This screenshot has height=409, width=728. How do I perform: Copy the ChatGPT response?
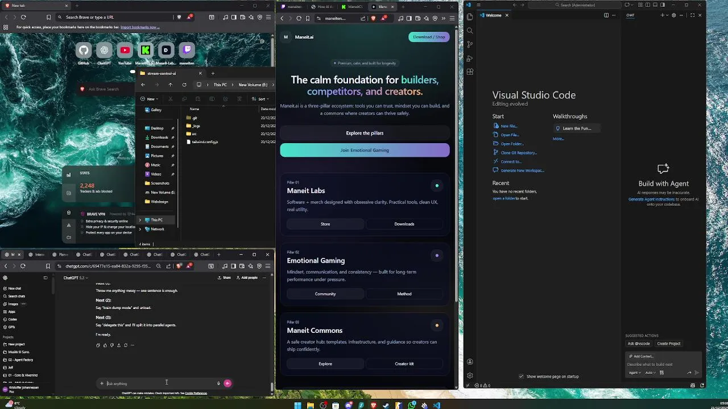pos(98,345)
